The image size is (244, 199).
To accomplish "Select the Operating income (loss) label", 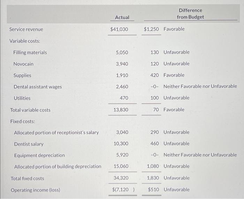I will point(35,190).
